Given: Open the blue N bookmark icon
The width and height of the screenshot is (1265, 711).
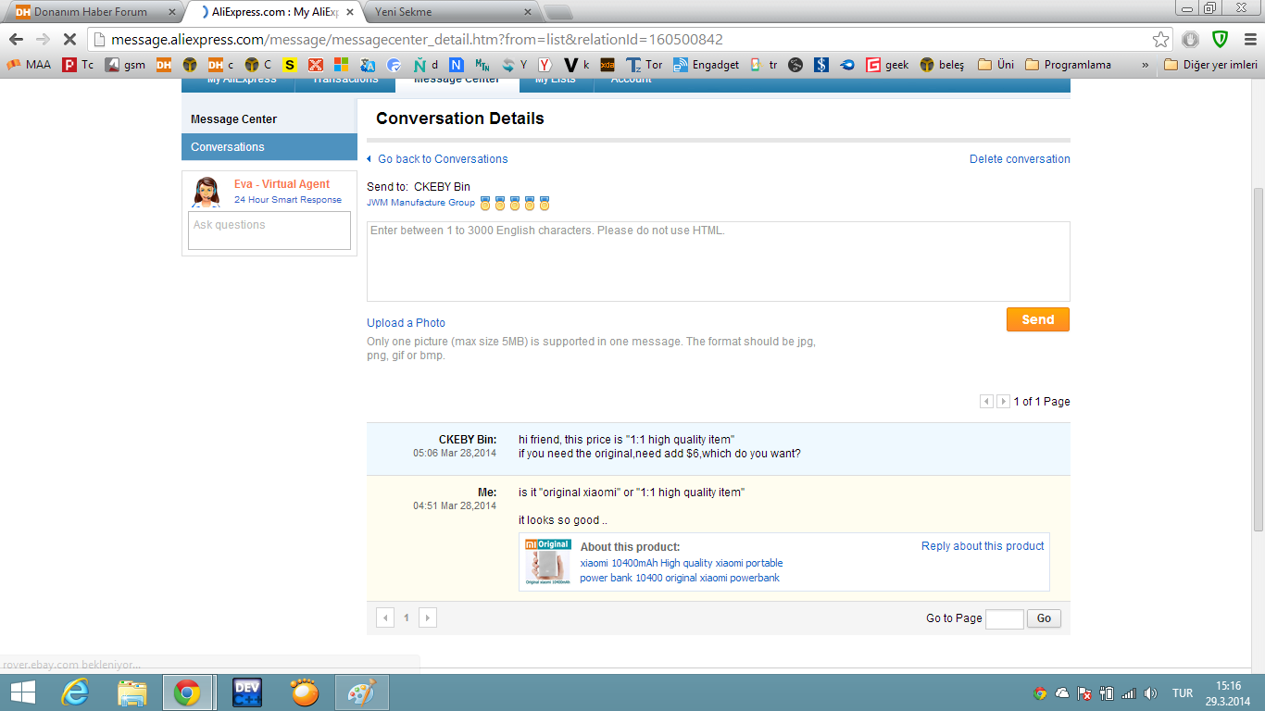Looking at the screenshot, I should [456, 65].
